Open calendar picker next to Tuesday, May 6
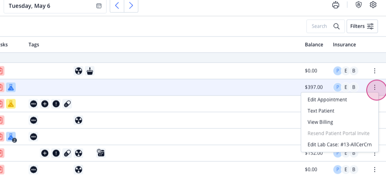The image size is (386, 177). (x=99, y=6)
